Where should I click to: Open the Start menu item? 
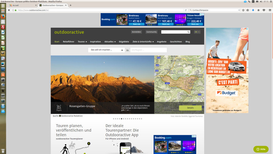(57, 42)
